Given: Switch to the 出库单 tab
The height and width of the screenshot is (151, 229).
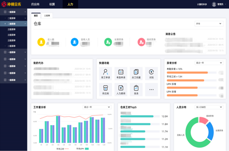Looking at the screenshot, I should [x=47, y=16].
